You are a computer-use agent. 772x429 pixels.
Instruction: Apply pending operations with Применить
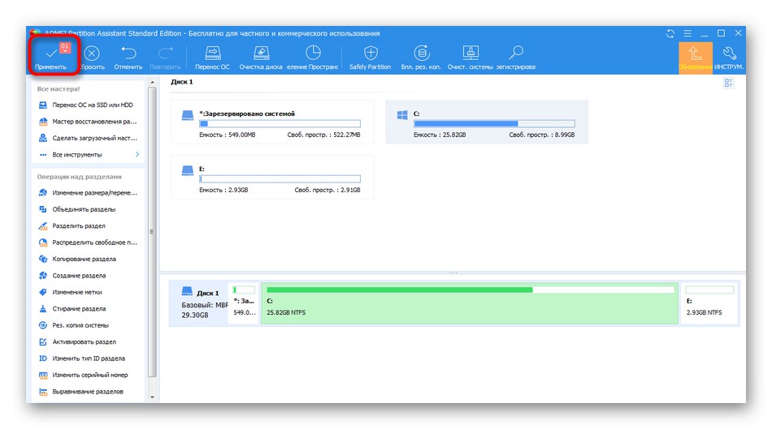50,58
